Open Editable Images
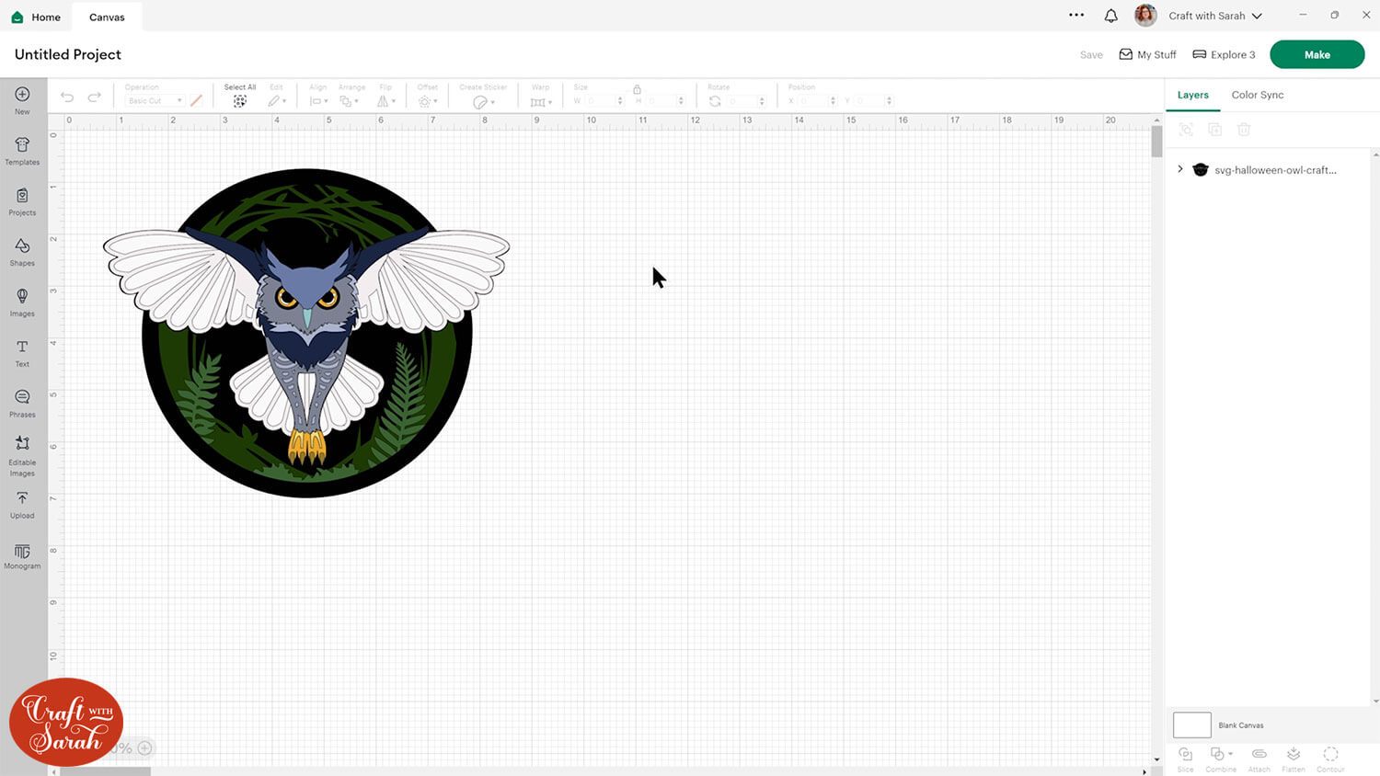The image size is (1380, 776). coord(22,455)
